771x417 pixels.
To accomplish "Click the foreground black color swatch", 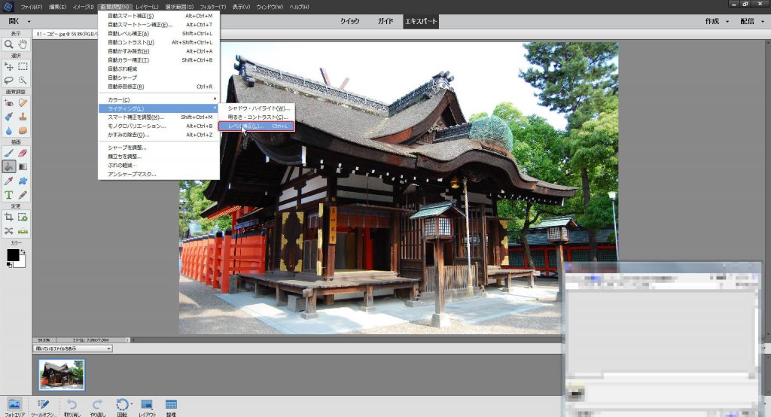I will coord(13,255).
